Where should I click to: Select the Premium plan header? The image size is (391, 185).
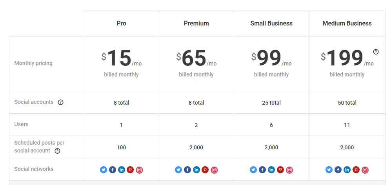(x=196, y=24)
